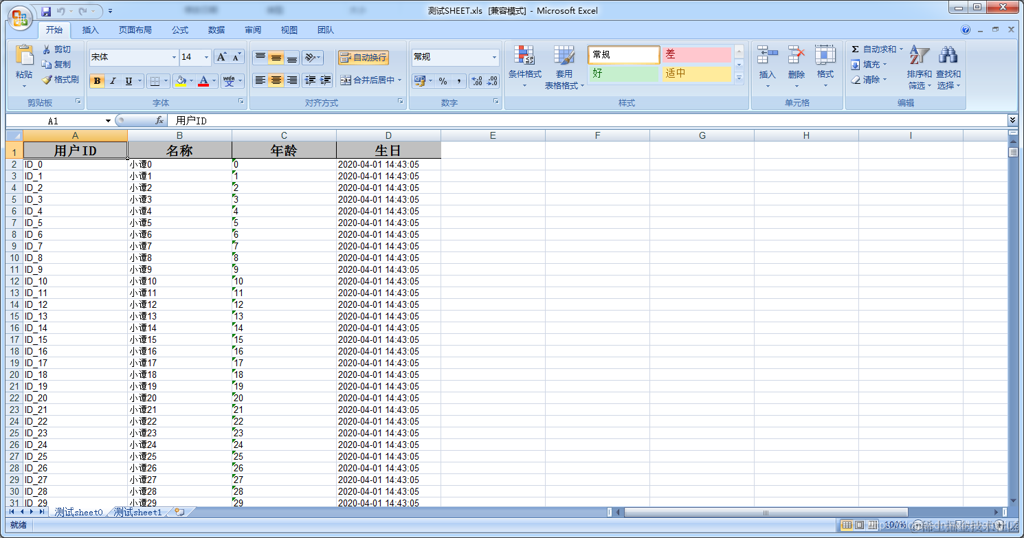
Task: Toggle center horizontal alignment
Action: click(276, 80)
